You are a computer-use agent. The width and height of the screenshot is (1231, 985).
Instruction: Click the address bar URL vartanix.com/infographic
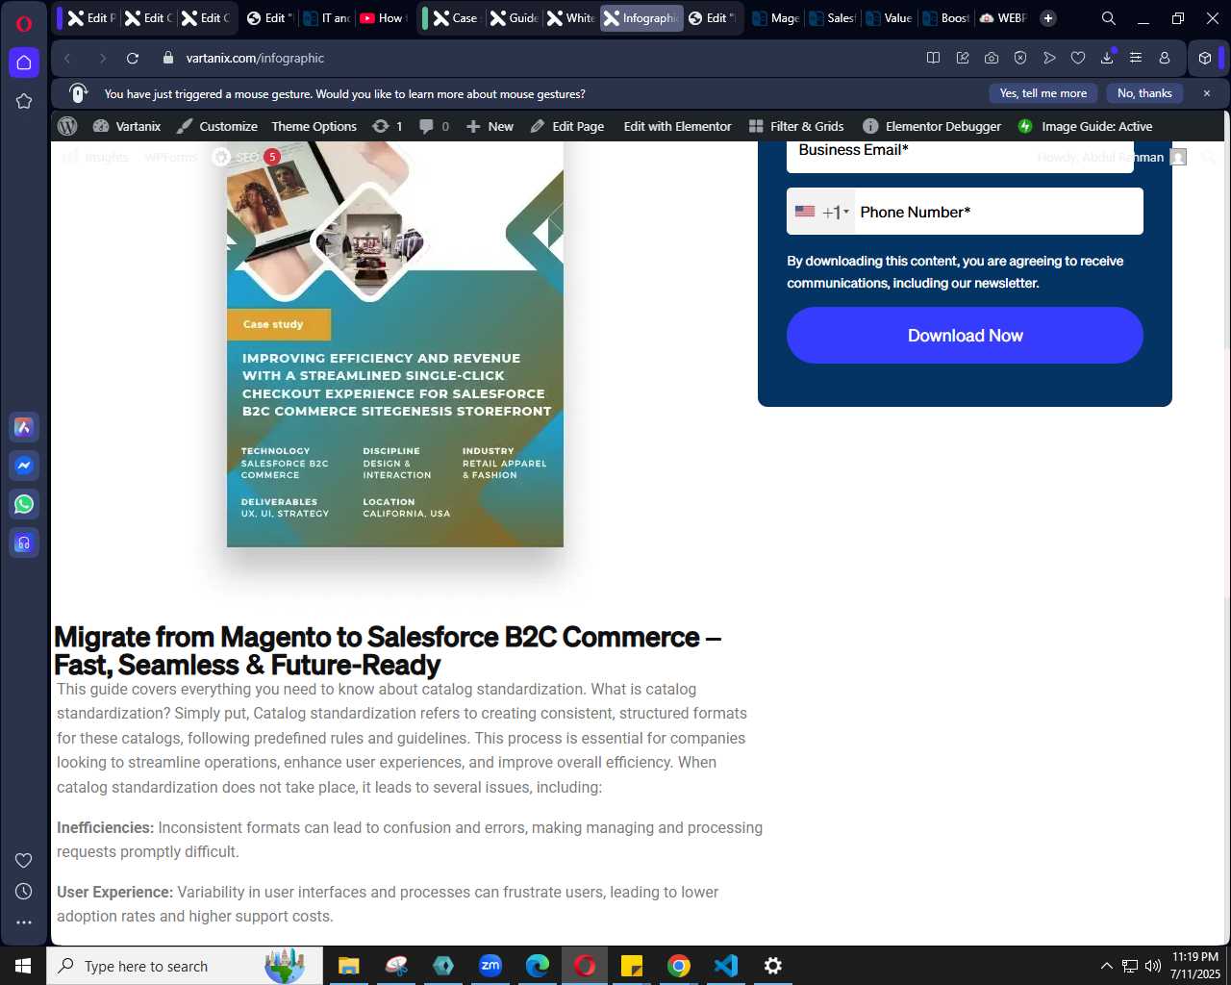(x=255, y=59)
